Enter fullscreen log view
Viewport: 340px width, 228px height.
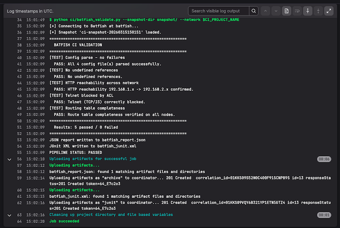[329, 11]
